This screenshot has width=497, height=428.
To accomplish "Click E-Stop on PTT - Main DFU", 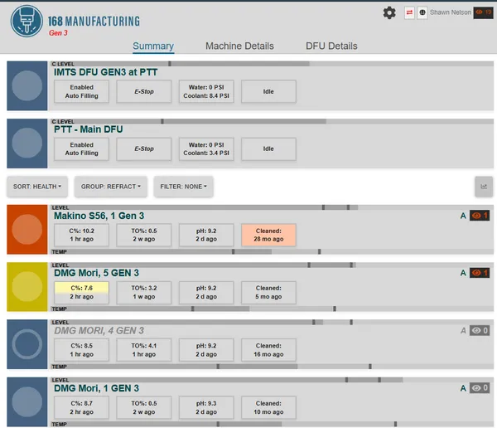I will (x=144, y=149).
